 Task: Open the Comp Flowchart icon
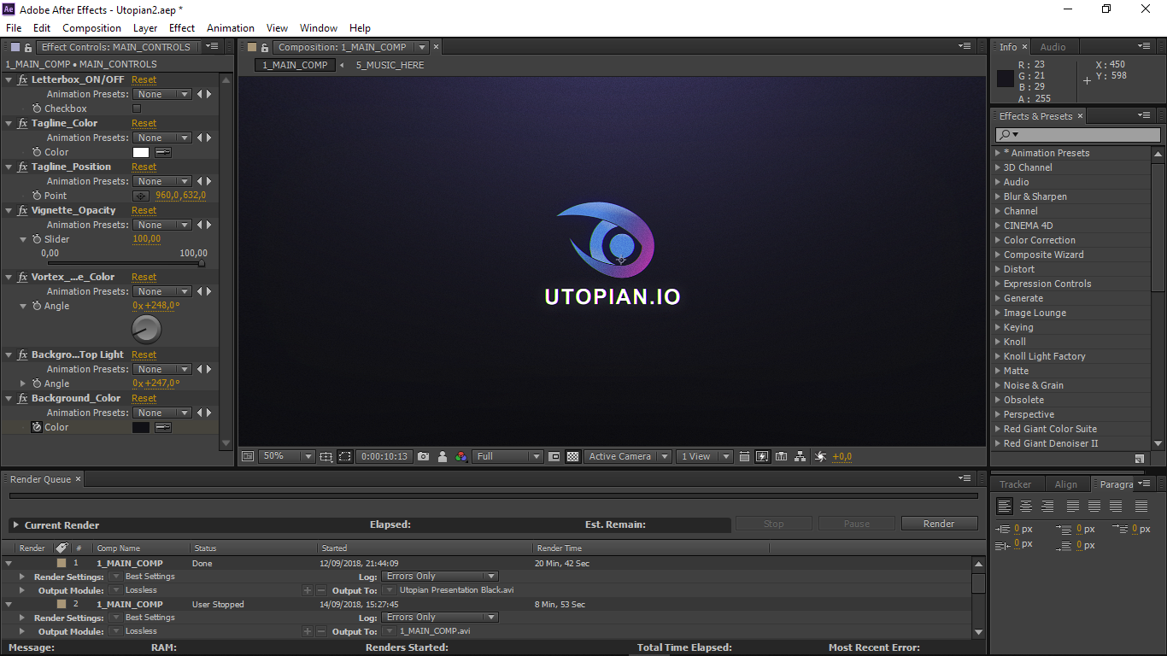pos(800,456)
